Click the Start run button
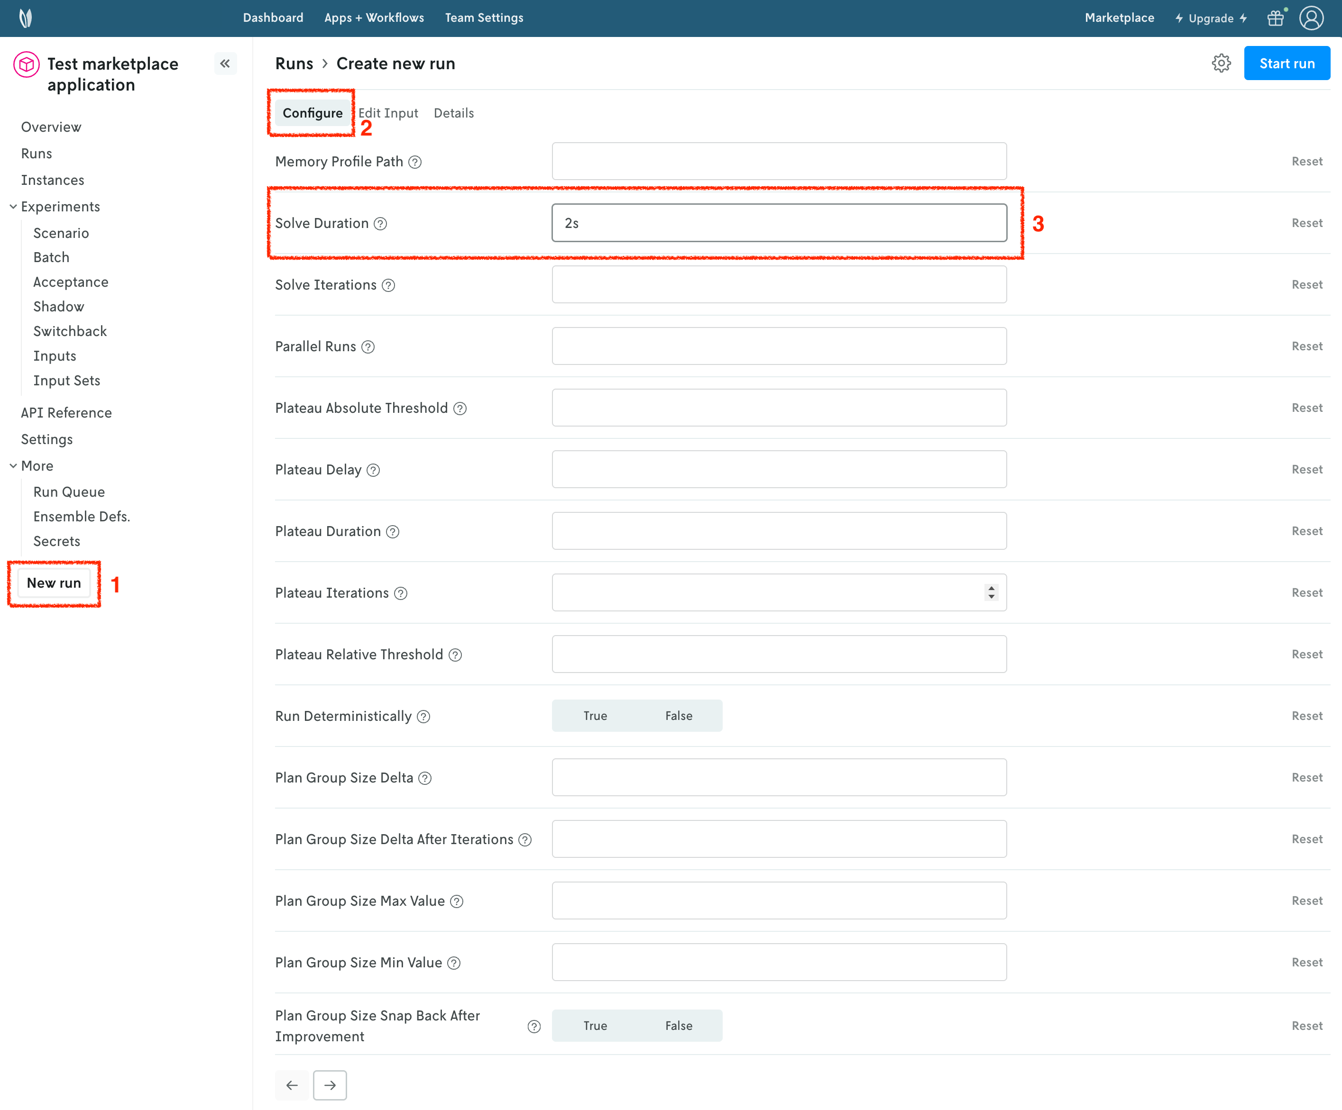Viewport: 1342px width, 1110px height. [x=1287, y=63]
